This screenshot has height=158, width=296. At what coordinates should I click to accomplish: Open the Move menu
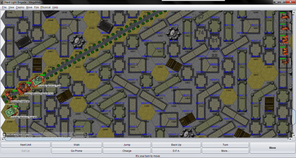point(29,7)
